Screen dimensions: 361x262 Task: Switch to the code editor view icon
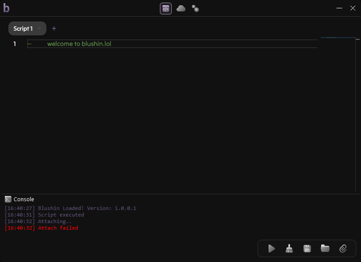click(x=166, y=8)
